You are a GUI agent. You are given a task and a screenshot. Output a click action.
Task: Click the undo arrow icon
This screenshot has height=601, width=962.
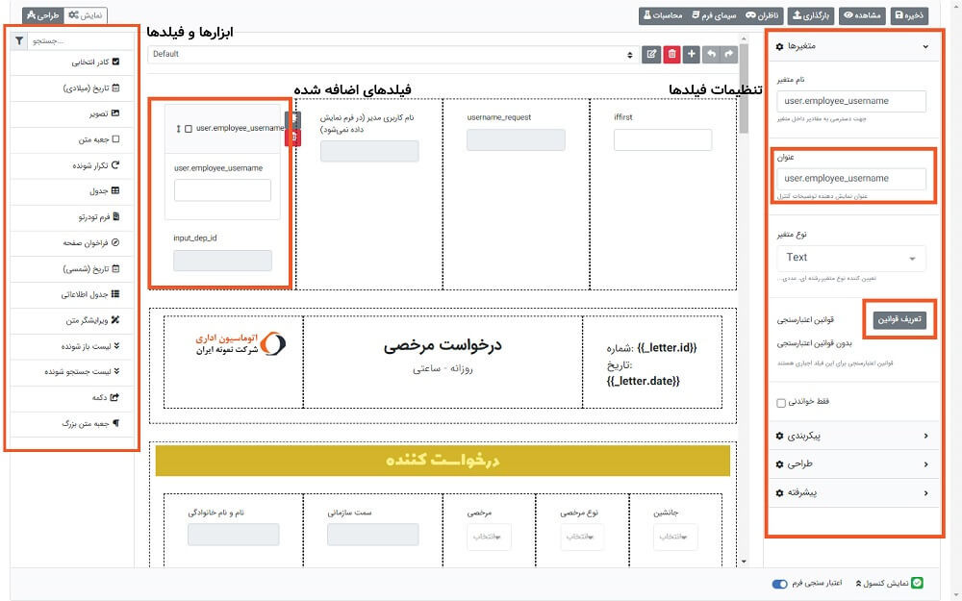711,54
